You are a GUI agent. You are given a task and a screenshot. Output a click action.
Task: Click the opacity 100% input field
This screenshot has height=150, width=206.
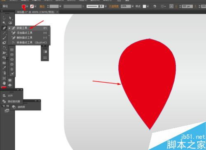[x=126, y=6]
